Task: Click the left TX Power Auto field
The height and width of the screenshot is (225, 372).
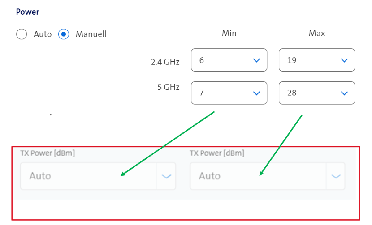Action: click(88, 176)
